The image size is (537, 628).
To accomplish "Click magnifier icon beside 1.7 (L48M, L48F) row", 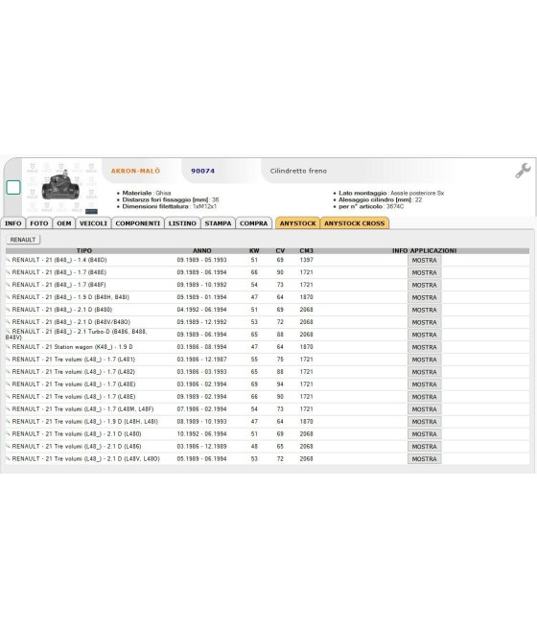I will 8,408.
